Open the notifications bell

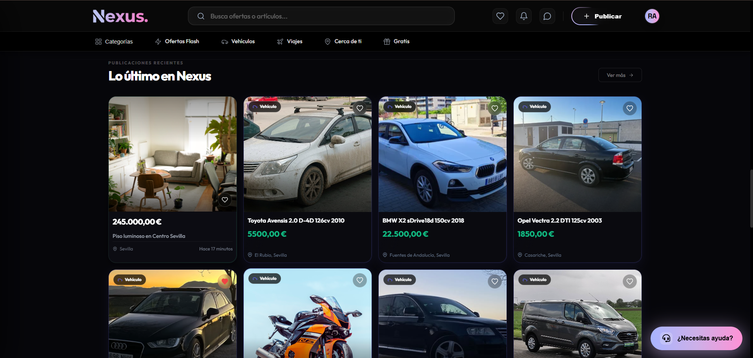coord(523,16)
